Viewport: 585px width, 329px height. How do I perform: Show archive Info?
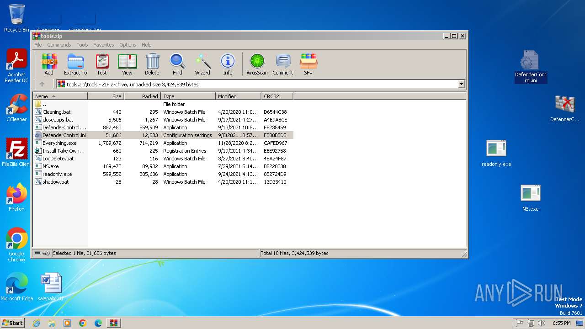point(228,64)
